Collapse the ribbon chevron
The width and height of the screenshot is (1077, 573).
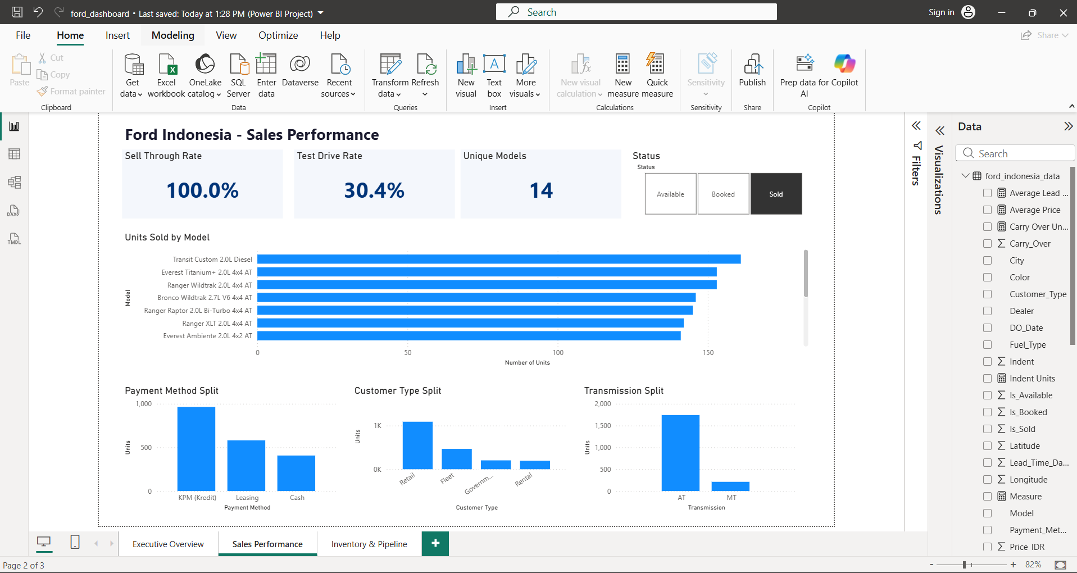[x=1071, y=106]
